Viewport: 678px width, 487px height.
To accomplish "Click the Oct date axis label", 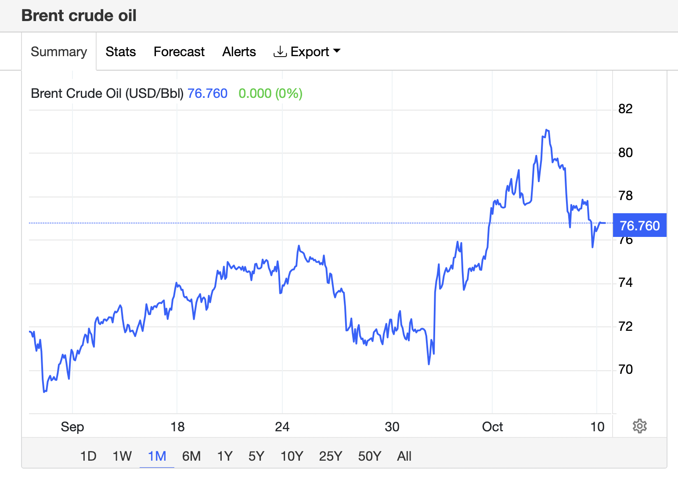I will coord(492,427).
